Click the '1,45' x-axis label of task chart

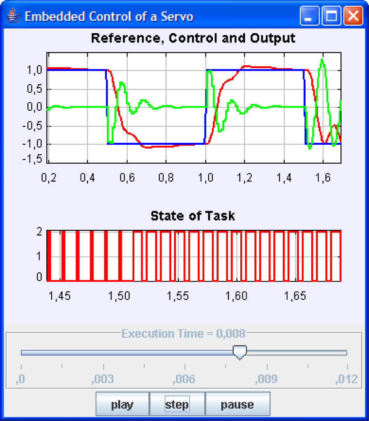pyautogui.click(x=60, y=296)
